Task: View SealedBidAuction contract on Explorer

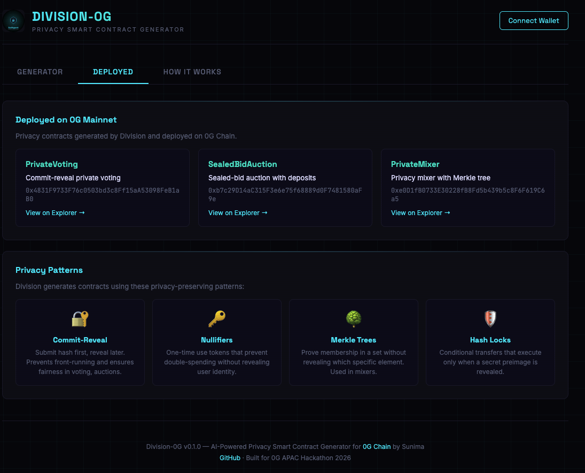Action: click(238, 213)
